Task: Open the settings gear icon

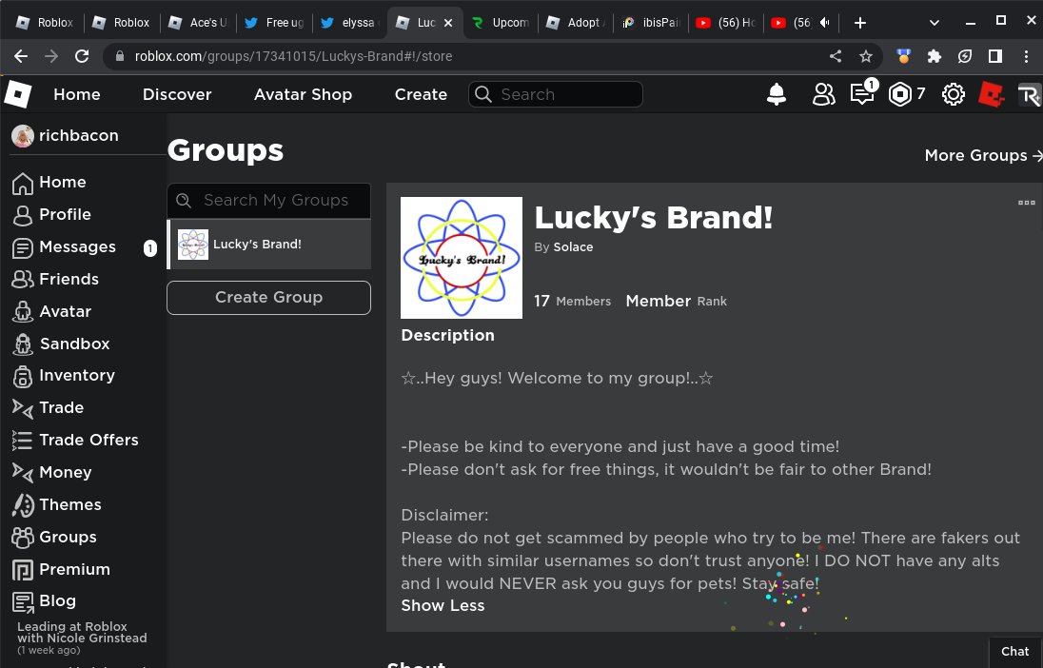Action: point(954,94)
